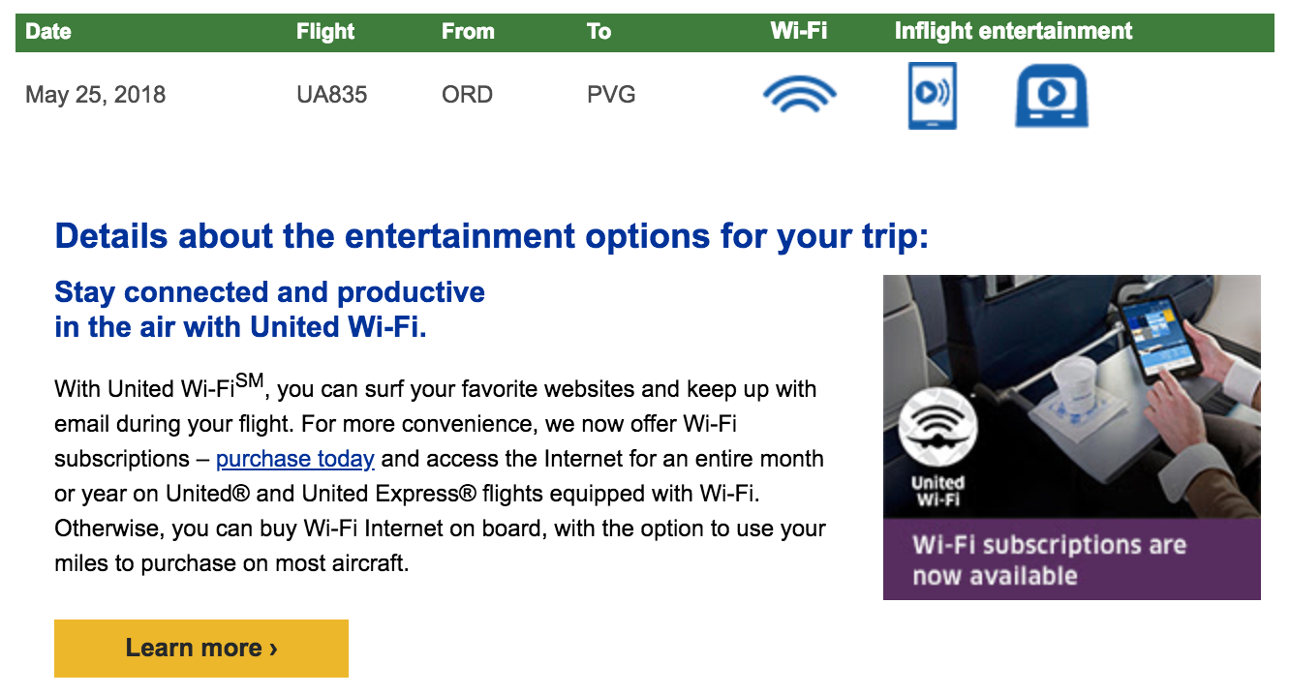Click the May 25, 2018 date
Screen dimensions: 1290x695
(x=95, y=95)
